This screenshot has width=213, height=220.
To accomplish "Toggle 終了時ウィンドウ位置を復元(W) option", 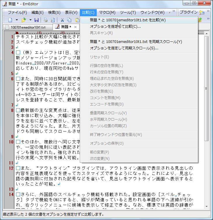I will coord(139,135).
